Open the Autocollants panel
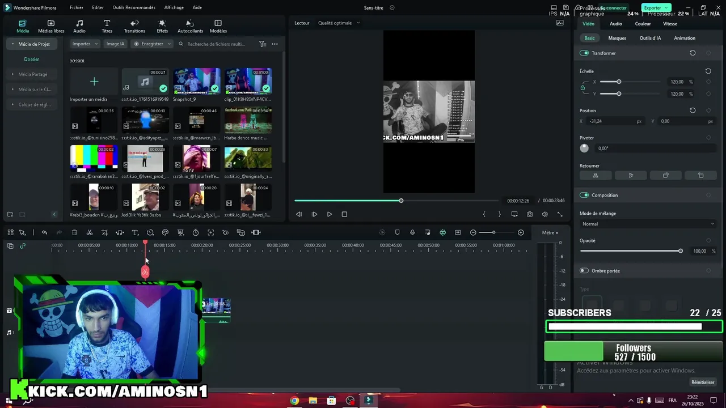Viewport: 726px width, 408px height. coord(190,27)
